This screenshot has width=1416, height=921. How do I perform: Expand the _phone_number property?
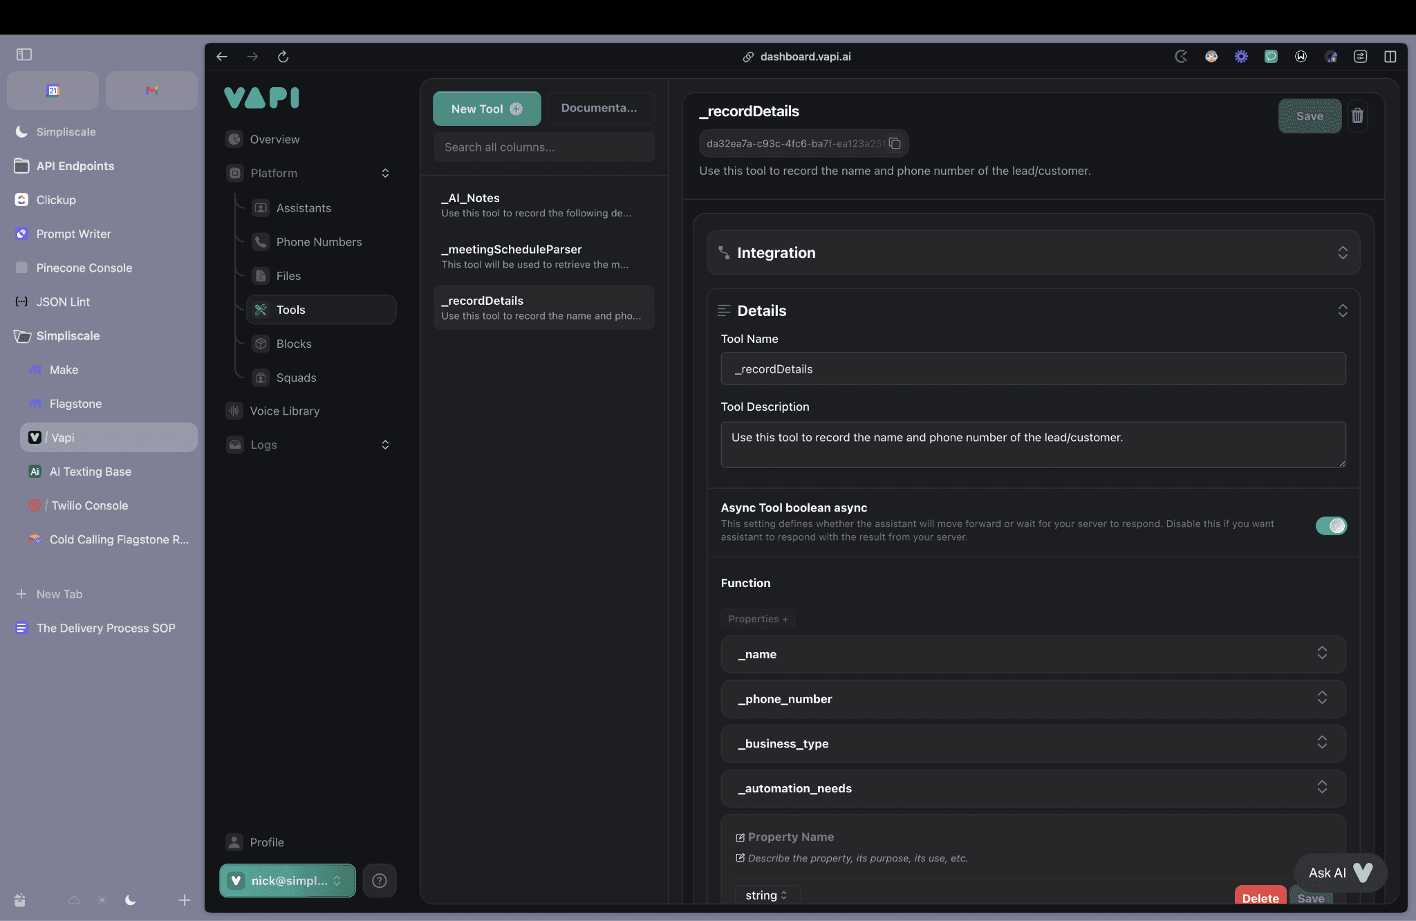1321,698
